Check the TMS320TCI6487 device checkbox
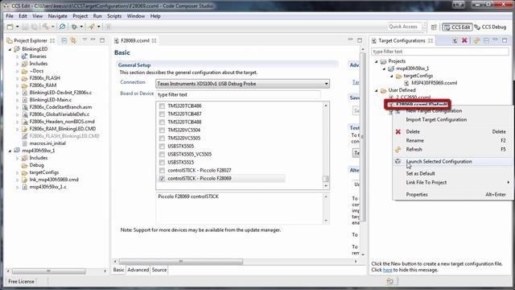The width and height of the screenshot is (515, 290). [x=162, y=114]
